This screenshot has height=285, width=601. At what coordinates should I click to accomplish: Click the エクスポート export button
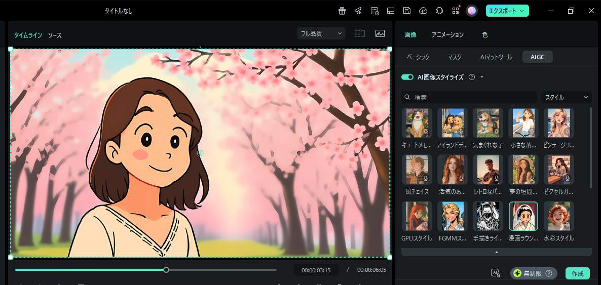click(x=507, y=11)
